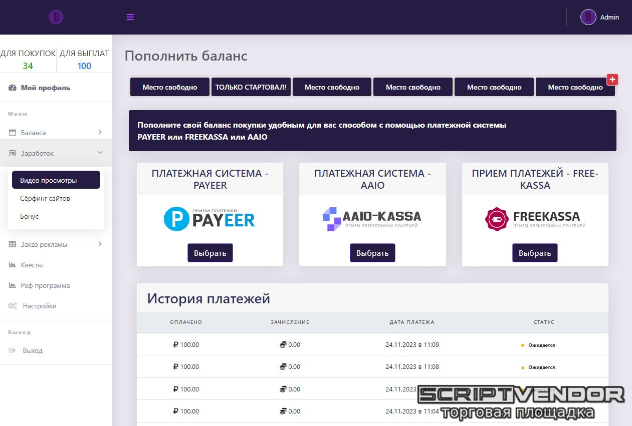Open Мой профиль page
Viewport: 632px width, 426px height.
(46, 88)
